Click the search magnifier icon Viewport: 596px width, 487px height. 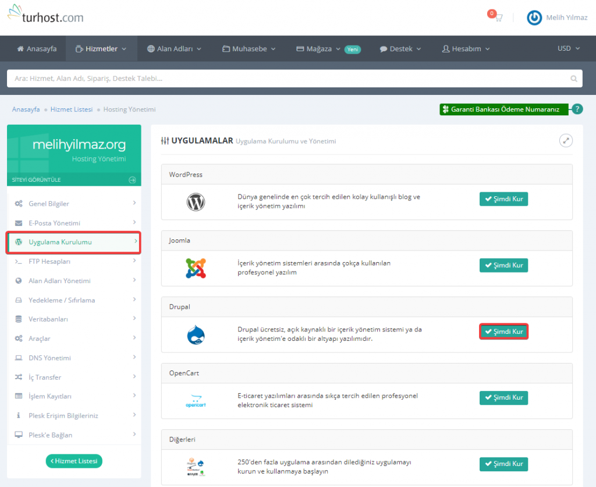tap(574, 79)
